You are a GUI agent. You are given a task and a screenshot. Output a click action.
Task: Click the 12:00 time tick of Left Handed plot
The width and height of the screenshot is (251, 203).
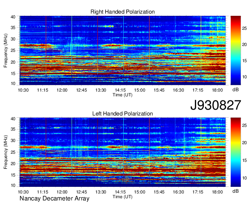coord(62,192)
